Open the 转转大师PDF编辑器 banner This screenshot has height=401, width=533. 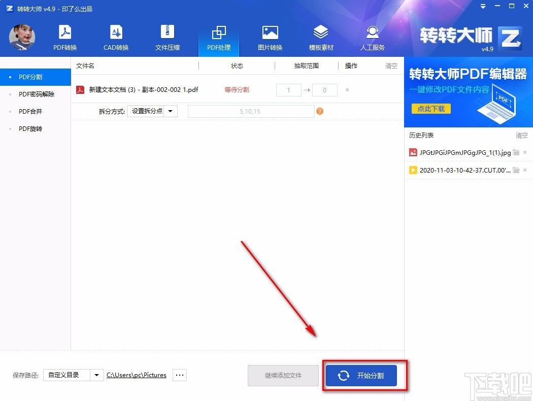469,92
